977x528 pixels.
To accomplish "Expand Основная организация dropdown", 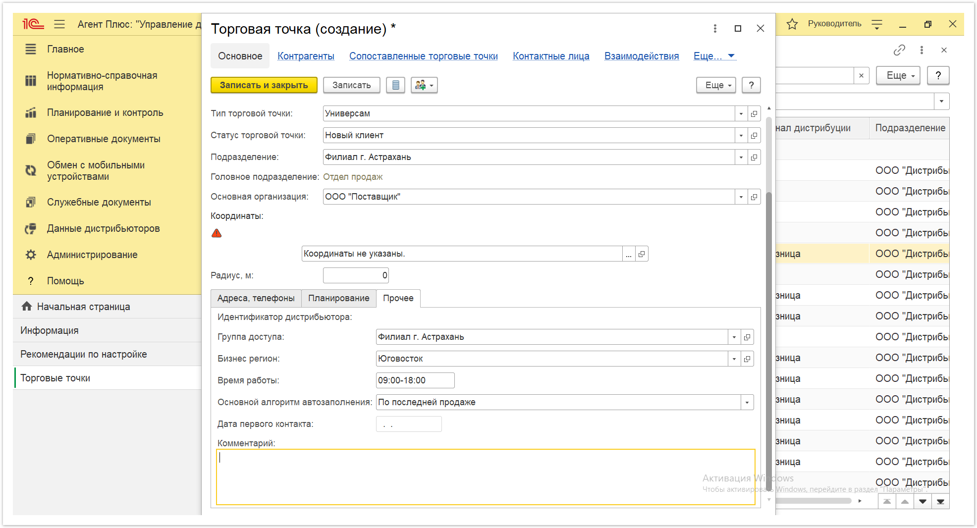I will tap(741, 197).
